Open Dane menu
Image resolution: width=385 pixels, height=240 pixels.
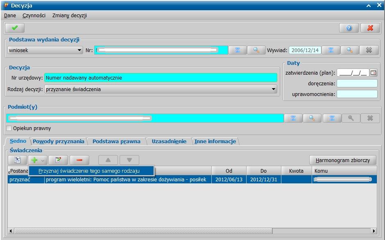pyautogui.click(x=10, y=16)
